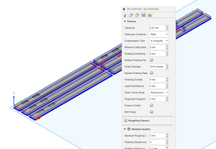Collapse the Passes section

pos(125,21)
